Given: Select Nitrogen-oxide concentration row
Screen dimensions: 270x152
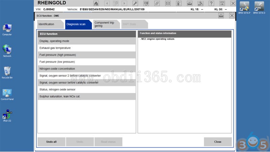Looking at the screenshot, I should click(x=87, y=69).
